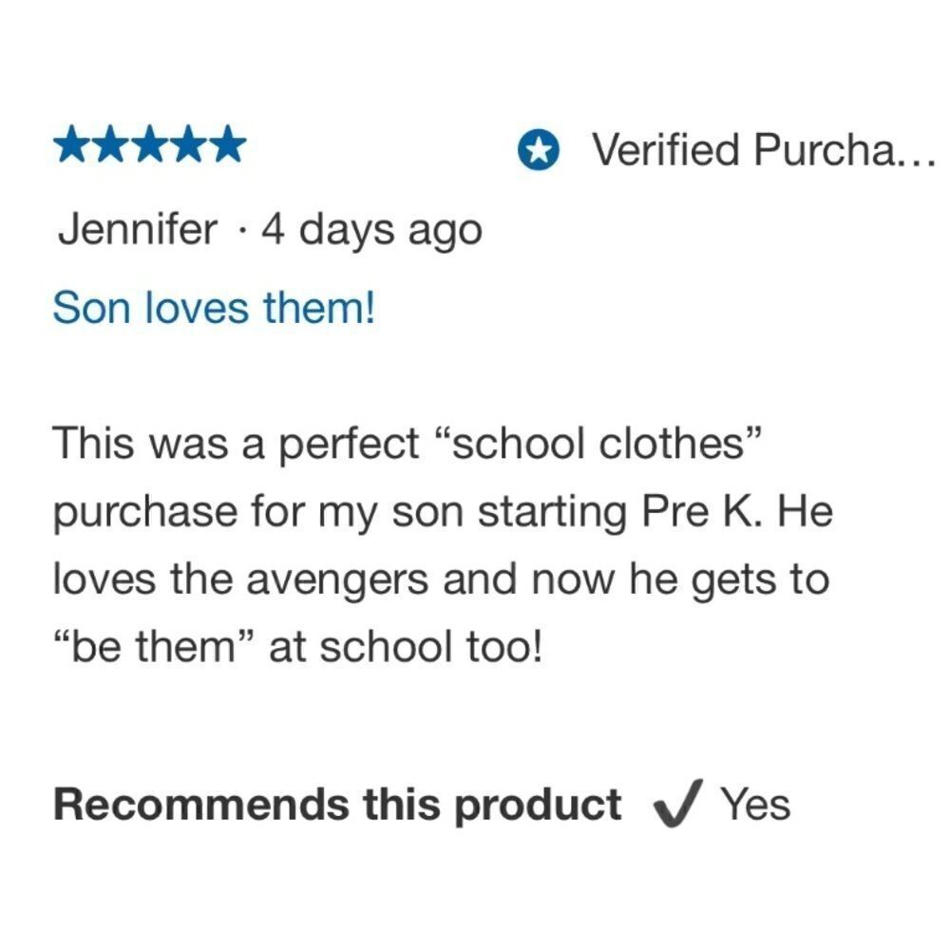Click the Verified Purchaser badge icon
950x950 pixels.
(538, 150)
